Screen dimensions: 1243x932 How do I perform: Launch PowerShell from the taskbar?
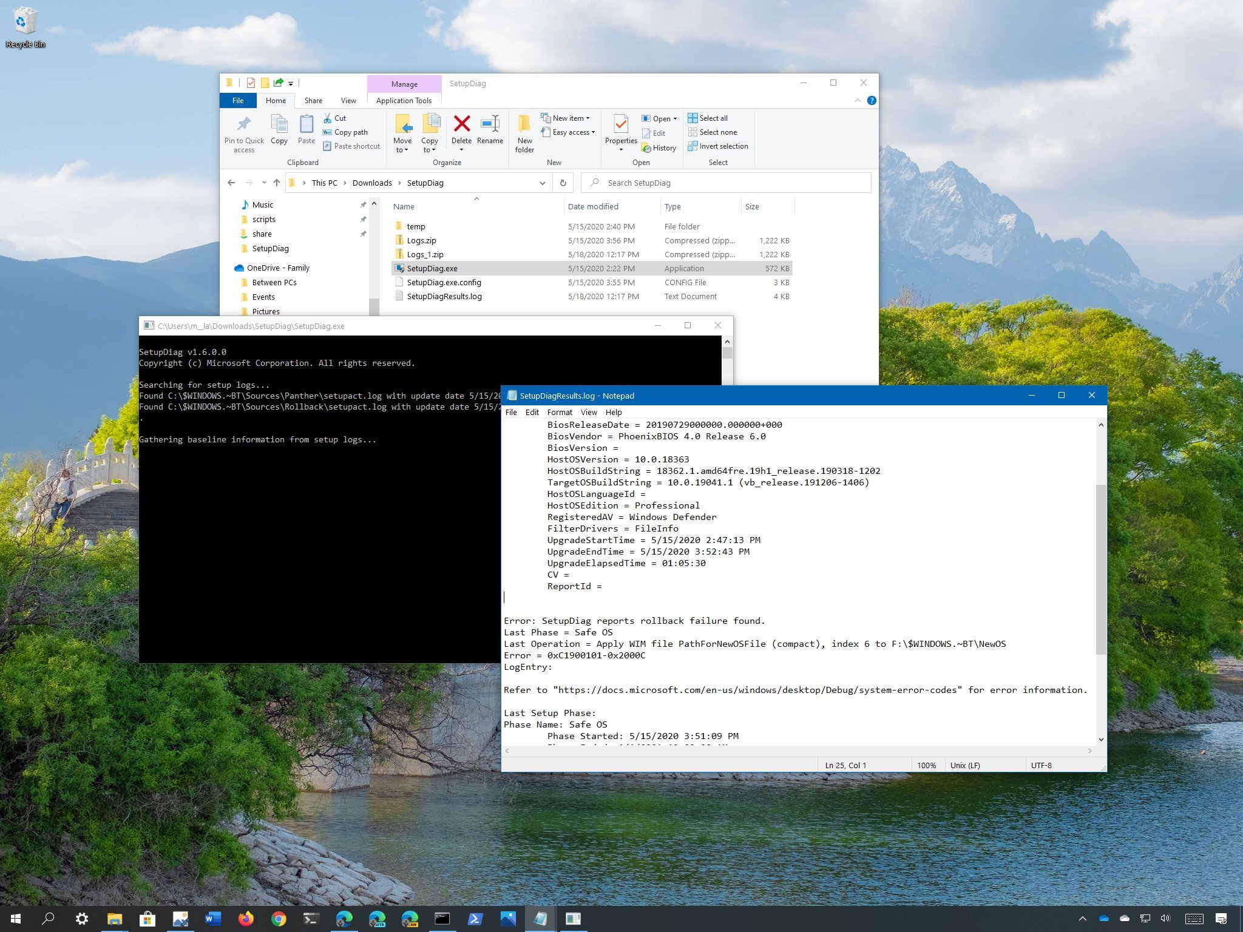pos(474,919)
